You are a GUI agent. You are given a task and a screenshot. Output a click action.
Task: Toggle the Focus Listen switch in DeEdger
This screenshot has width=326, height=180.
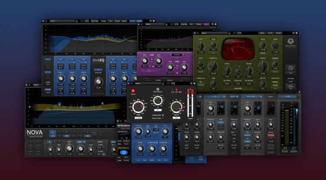[x=163, y=118]
